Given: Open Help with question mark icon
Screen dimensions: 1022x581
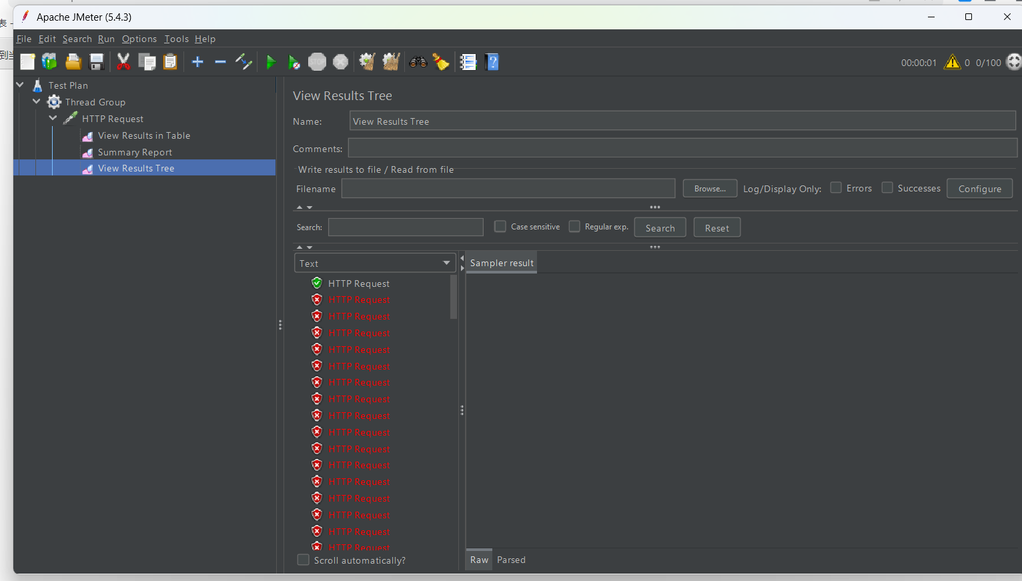Looking at the screenshot, I should tap(492, 62).
